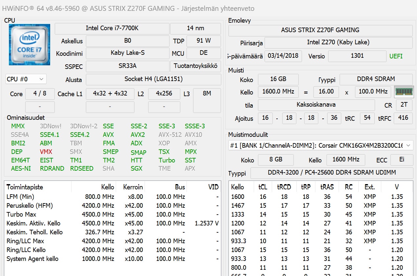Select the System Agent kello row
Viewport: 417px width, 276px height.
pos(112,259)
